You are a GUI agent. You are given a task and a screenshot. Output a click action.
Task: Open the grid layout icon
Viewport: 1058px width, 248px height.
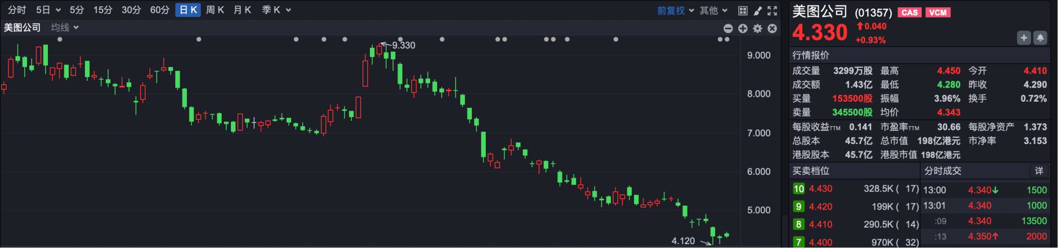tap(743, 10)
